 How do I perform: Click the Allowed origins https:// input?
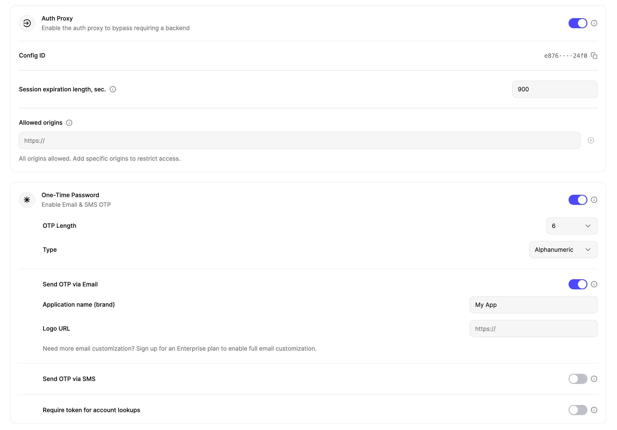[x=300, y=141]
